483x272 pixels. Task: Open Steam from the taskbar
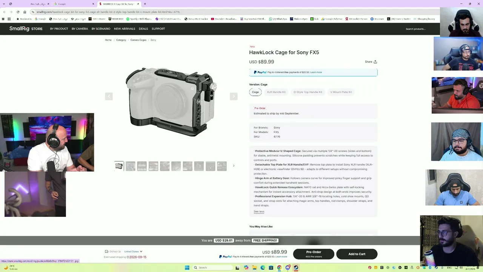tap(296, 267)
